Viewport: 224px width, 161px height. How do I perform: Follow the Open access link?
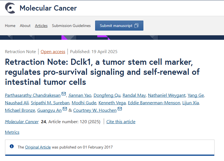click(53, 51)
